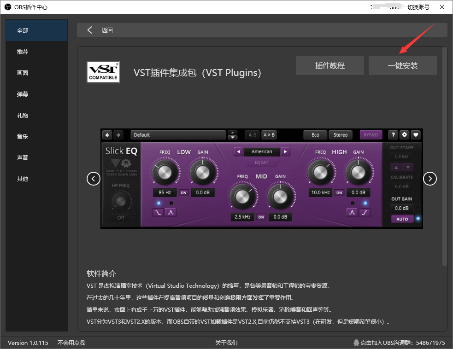Click the 2.5 kHz mid frequency value field
This screenshot has width=453, height=349.
(x=242, y=217)
